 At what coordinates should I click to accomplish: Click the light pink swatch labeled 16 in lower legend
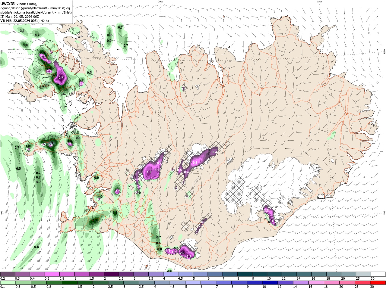pos(316,283)
